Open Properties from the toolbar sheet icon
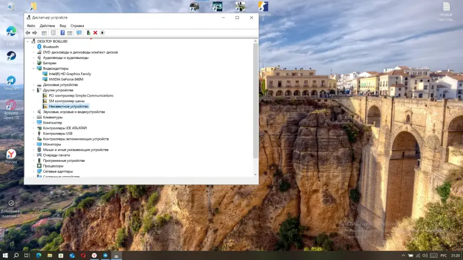 (x=53, y=33)
